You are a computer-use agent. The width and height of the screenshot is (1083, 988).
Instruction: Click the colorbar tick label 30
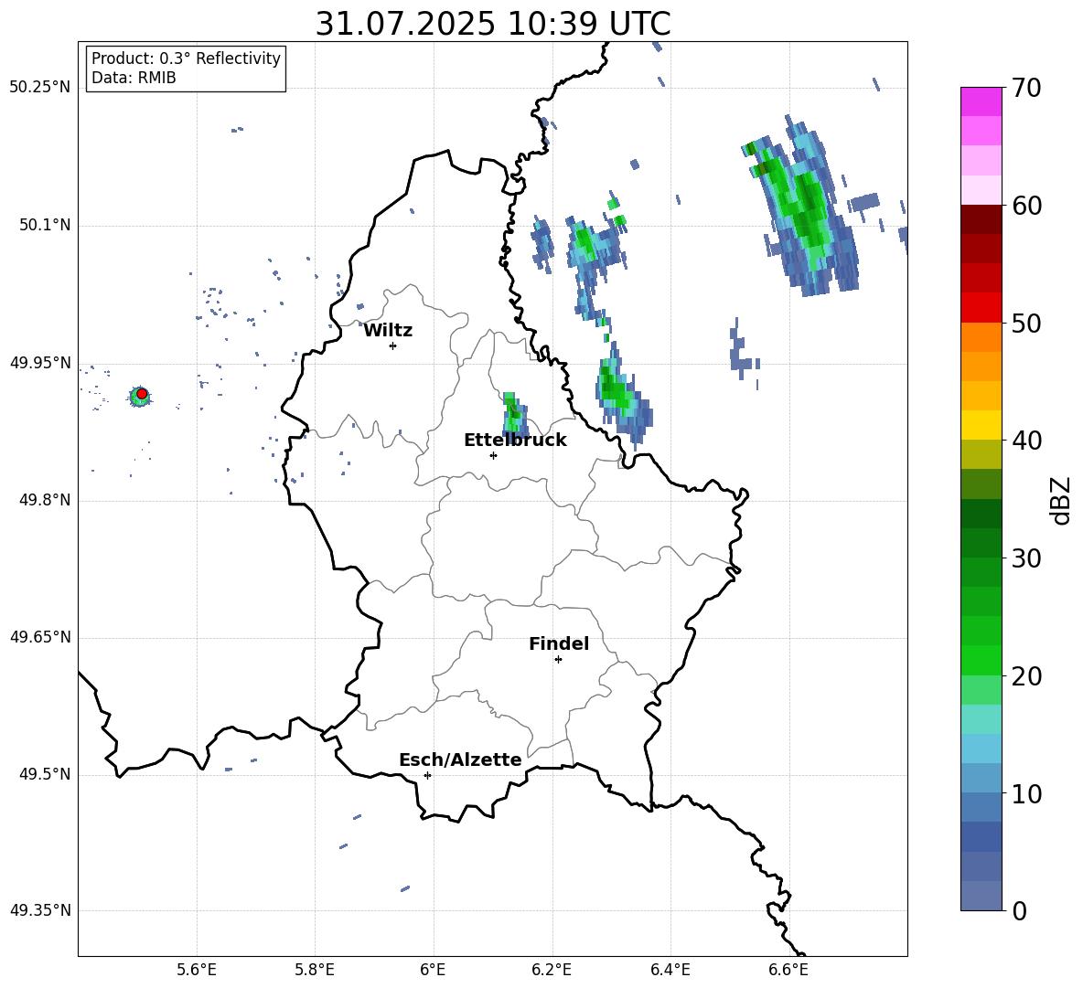(1026, 558)
